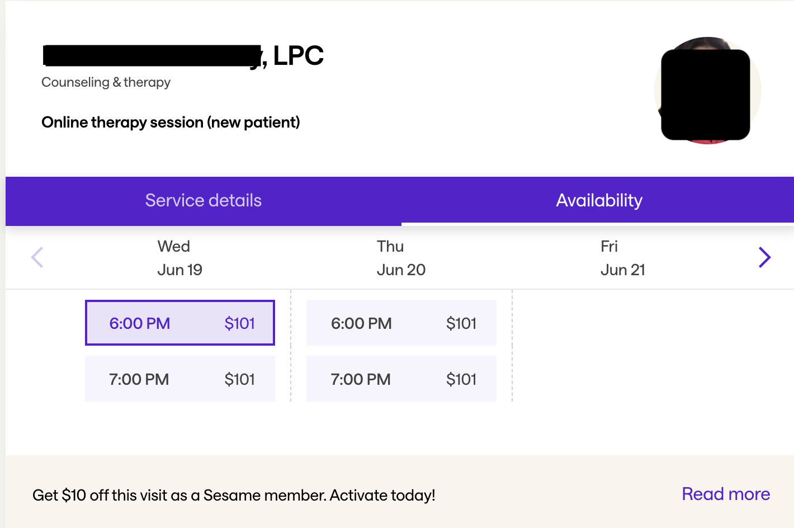
Task: Click the Online therapy session heading
Action: pos(171,122)
